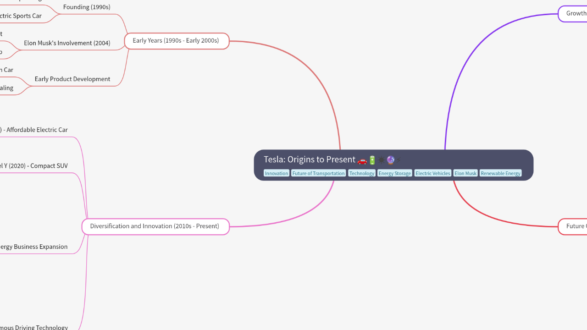
Task: Click the crystal ball emoji in title
Action: 391,160
